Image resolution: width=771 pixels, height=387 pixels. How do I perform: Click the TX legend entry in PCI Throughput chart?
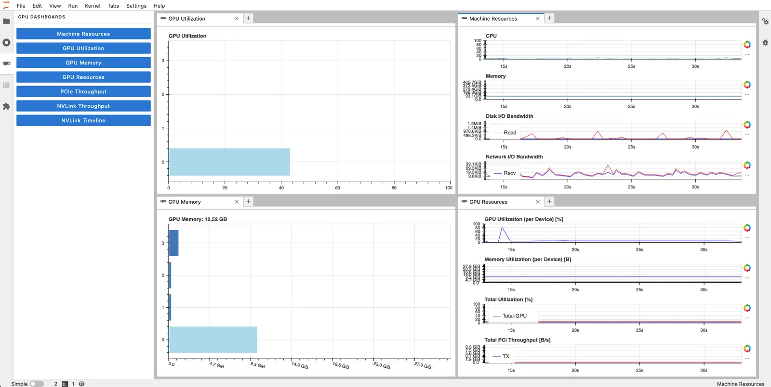(x=501, y=356)
